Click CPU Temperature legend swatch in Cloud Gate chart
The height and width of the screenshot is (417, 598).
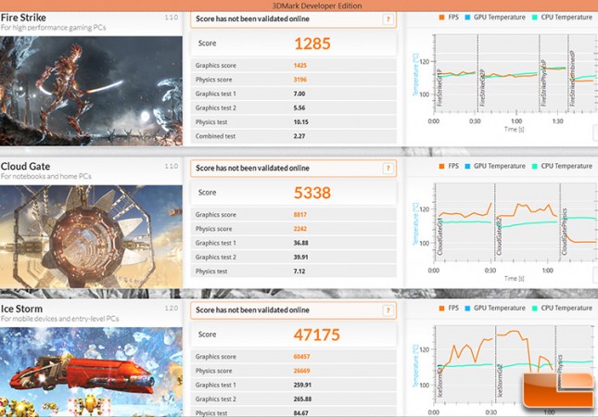(x=535, y=166)
